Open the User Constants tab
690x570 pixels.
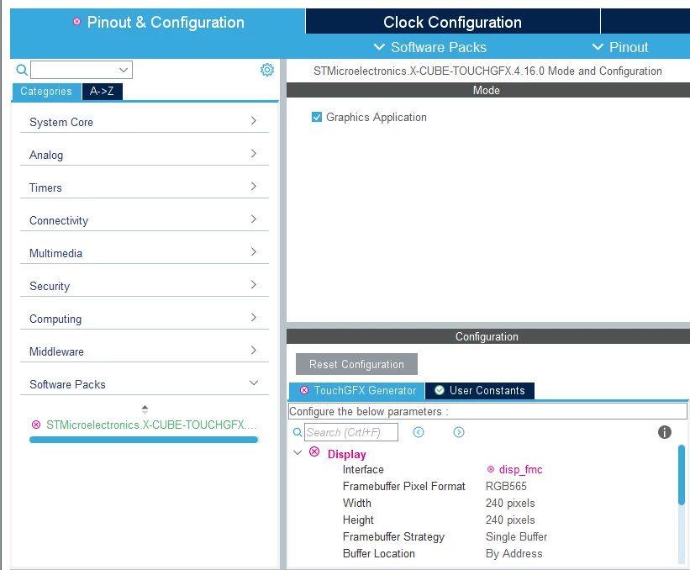[x=480, y=390]
